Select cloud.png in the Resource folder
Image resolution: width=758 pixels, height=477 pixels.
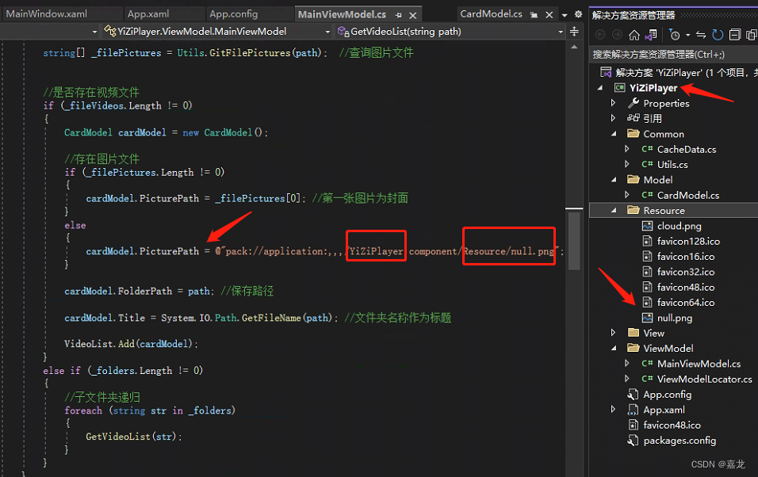pos(679,226)
